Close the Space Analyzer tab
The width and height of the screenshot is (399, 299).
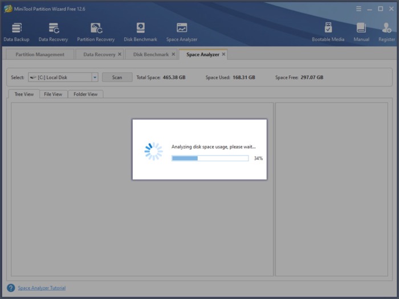(x=223, y=54)
